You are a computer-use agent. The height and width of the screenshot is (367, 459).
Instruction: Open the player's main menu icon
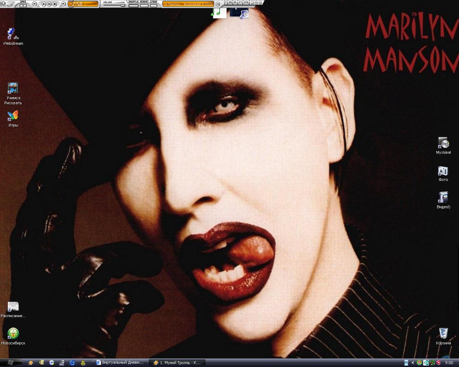[217, 4]
